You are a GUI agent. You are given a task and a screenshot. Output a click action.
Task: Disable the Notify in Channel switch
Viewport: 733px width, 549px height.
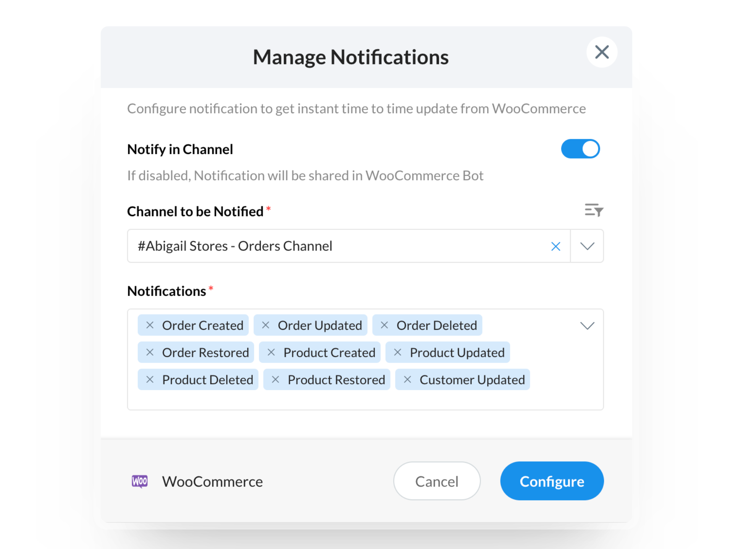(x=580, y=149)
